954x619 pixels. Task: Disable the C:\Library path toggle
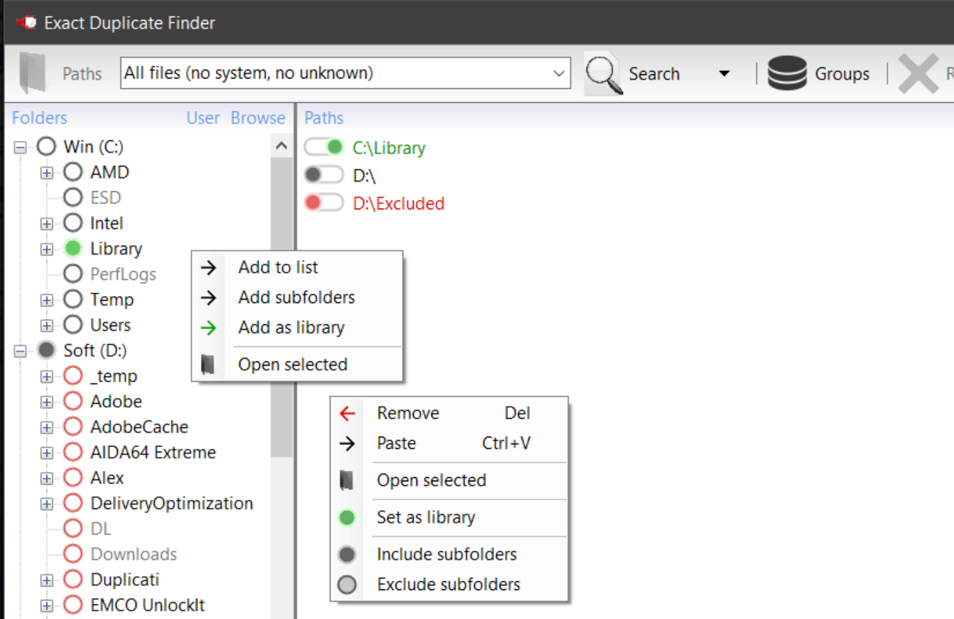pyautogui.click(x=324, y=147)
